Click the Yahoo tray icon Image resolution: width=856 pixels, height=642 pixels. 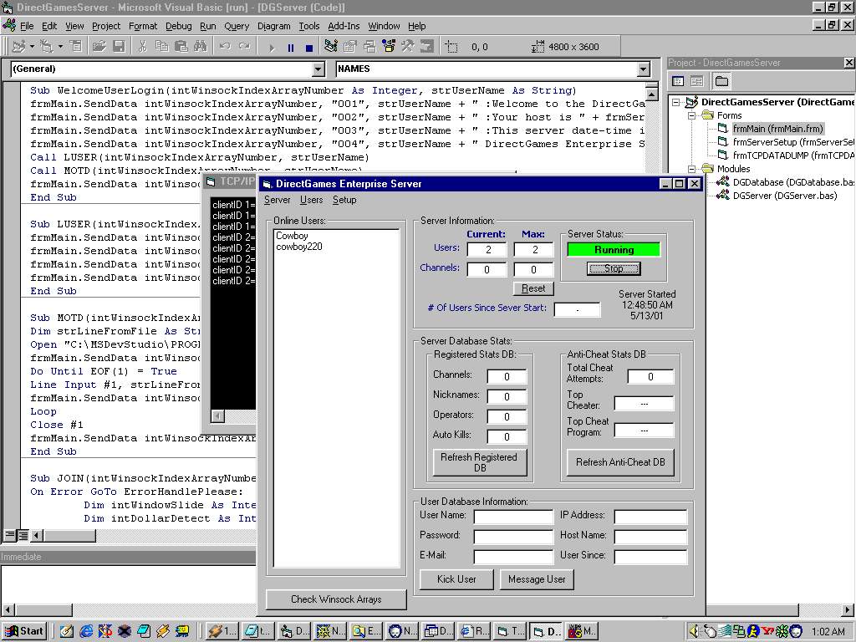pyautogui.click(x=768, y=632)
